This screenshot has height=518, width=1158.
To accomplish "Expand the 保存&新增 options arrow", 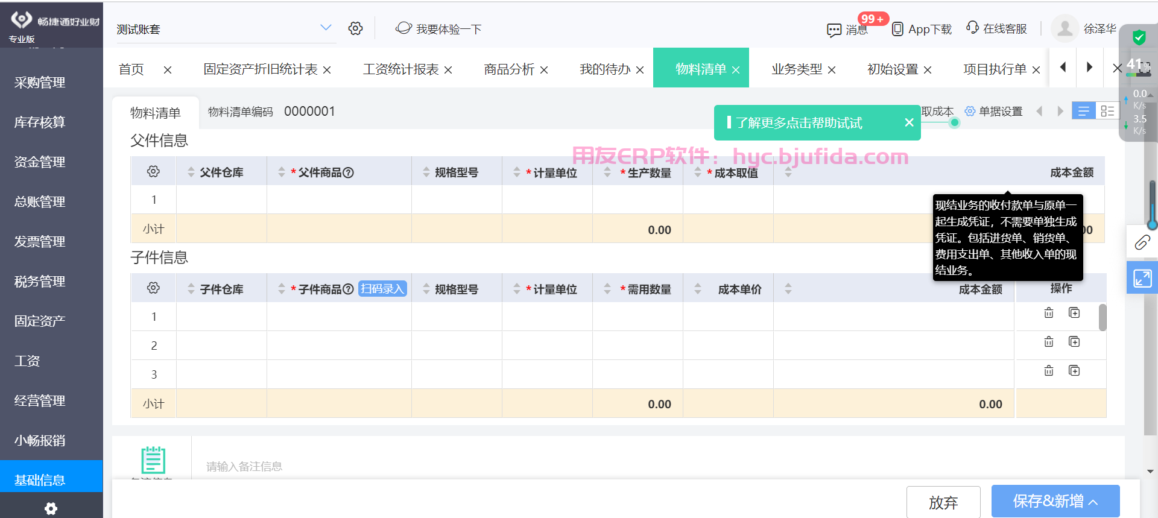I will [x=1093, y=502].
